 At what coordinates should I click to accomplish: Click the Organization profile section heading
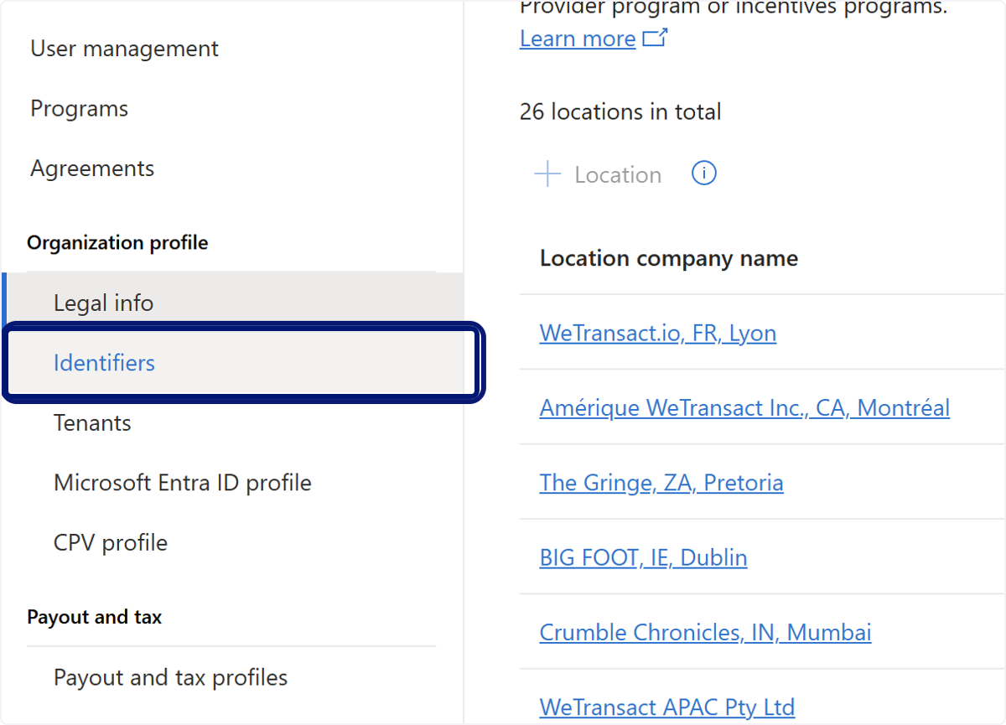pos(117,242)
